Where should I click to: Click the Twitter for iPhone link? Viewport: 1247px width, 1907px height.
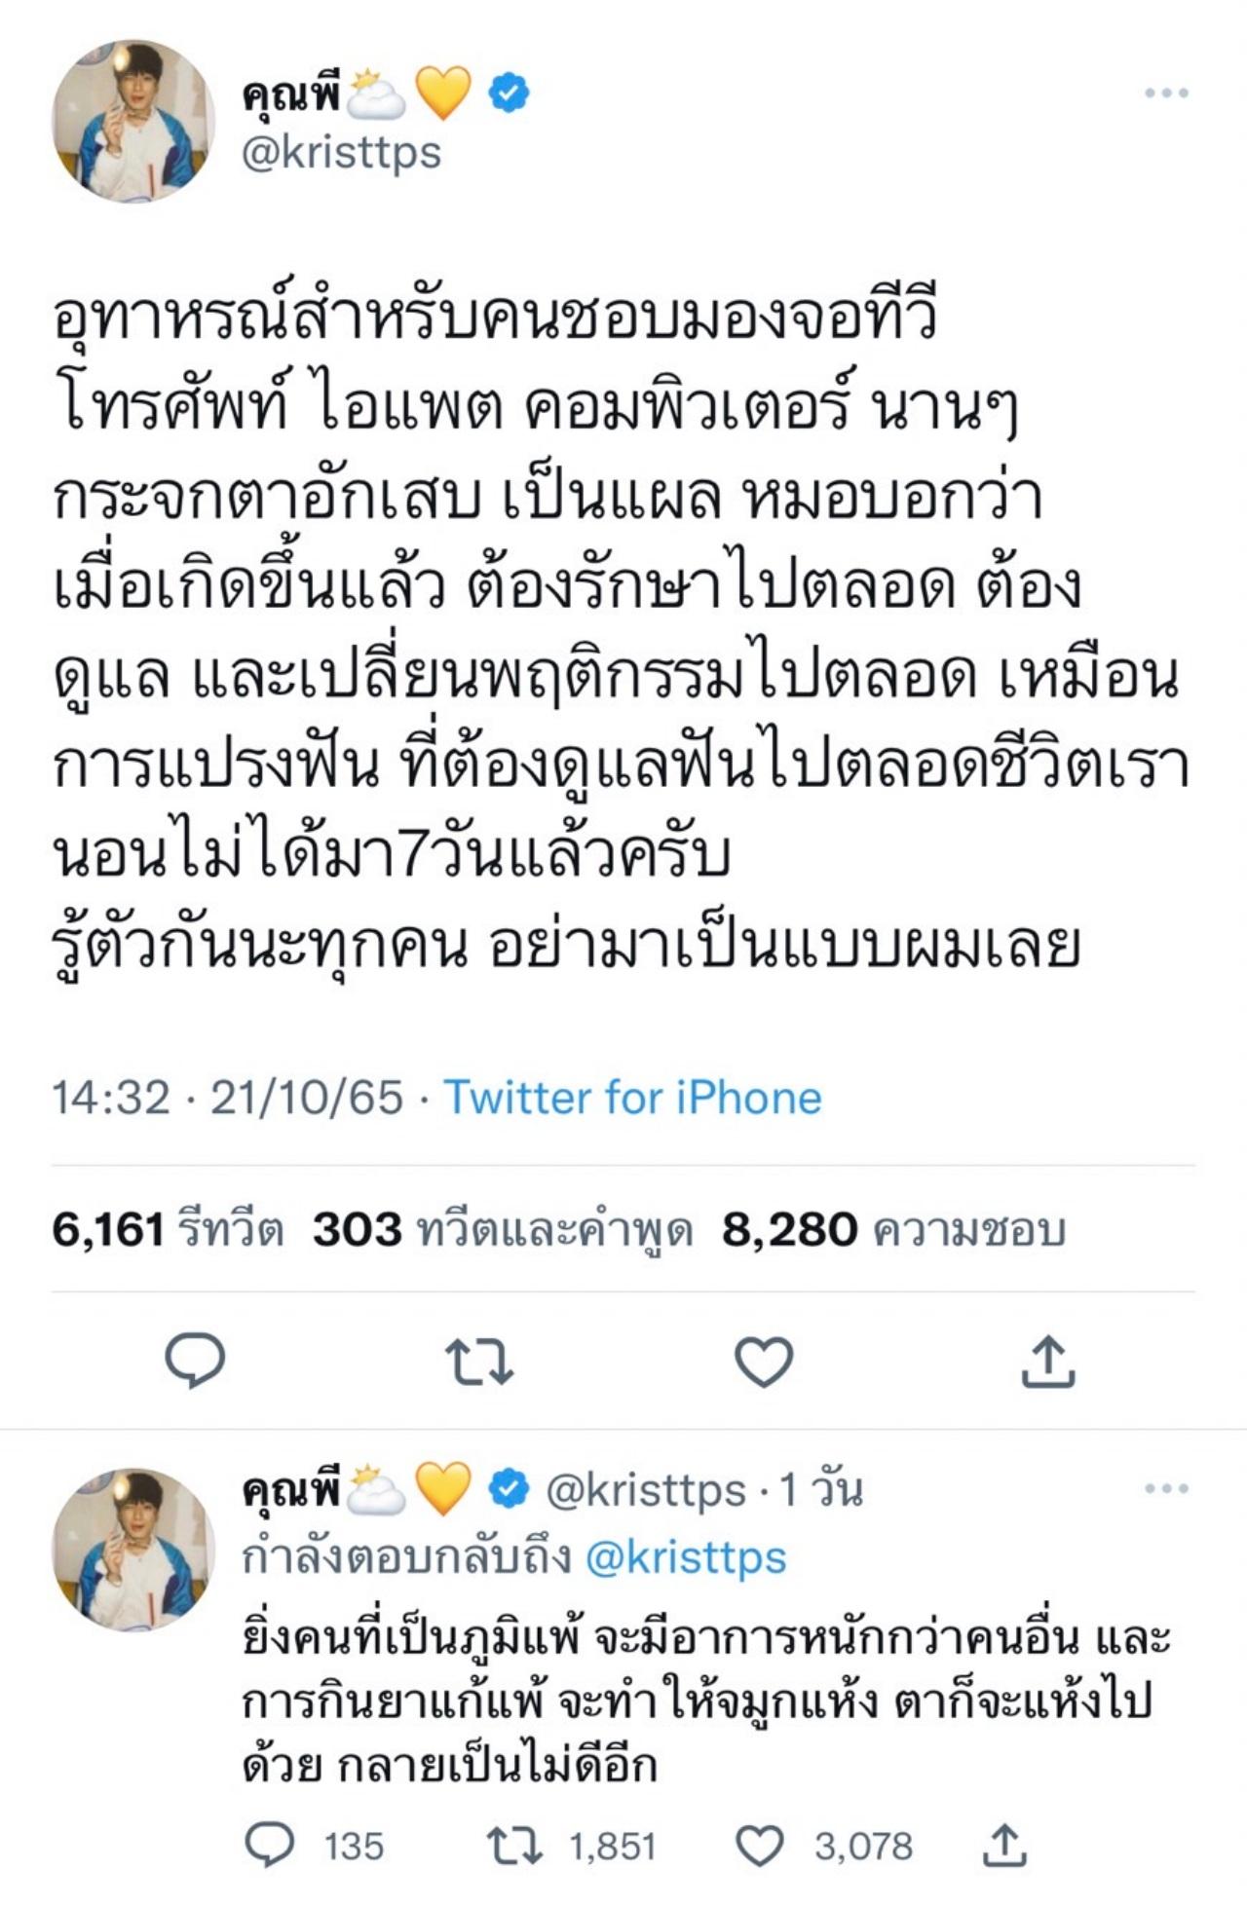click(632, 1098)
